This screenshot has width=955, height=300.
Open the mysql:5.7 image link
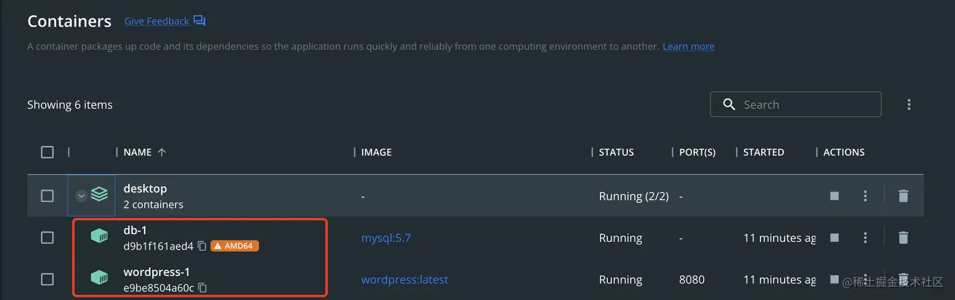(x=386, y=238)
